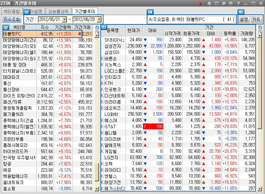Click 현재가 column header
Screen dimensions: 265x194
tap(134, 31)
